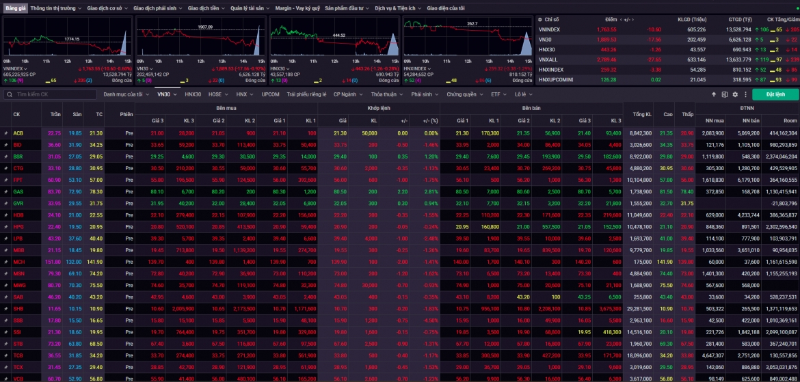Open Giao diện của tôi menu
The height and width of the screenshot is (382, 800).
pyautogui.click(x=445, y=9)
